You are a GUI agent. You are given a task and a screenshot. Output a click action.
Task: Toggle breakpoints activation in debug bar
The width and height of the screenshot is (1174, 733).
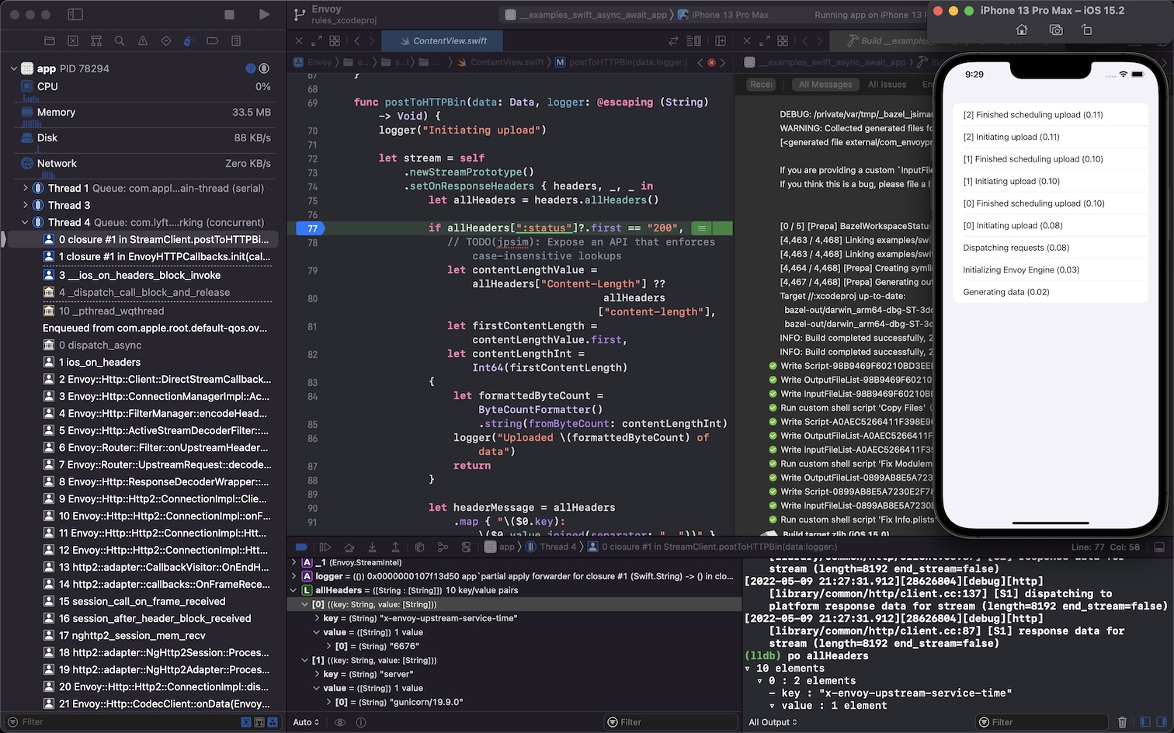301,547
